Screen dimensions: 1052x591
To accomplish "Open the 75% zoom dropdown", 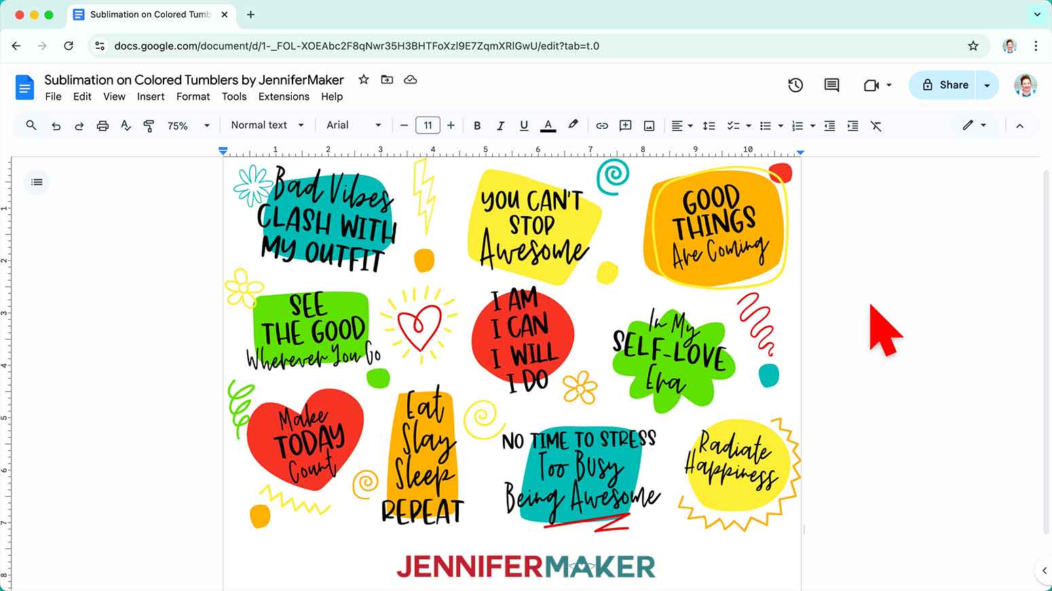I will (189, 125).
